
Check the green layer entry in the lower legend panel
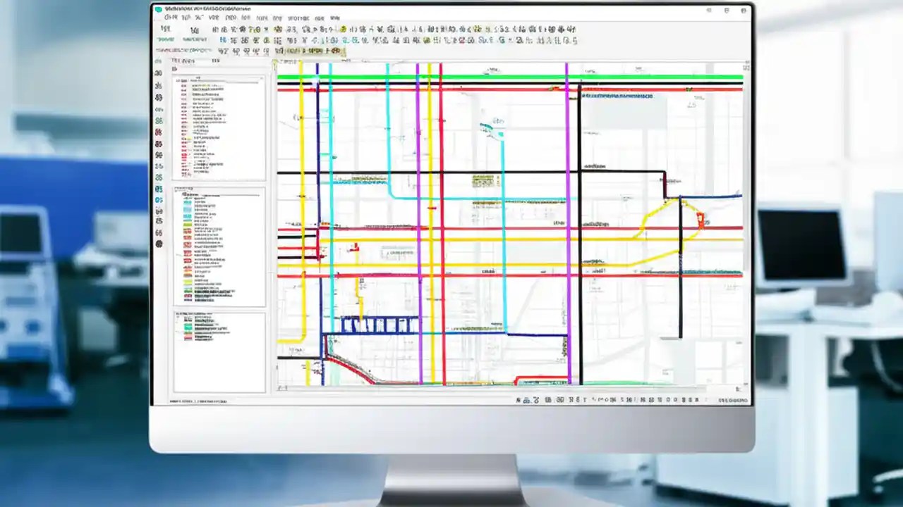(x=187, y=327)
